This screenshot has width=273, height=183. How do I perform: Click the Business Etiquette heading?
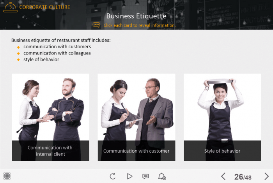pos(136,16)
